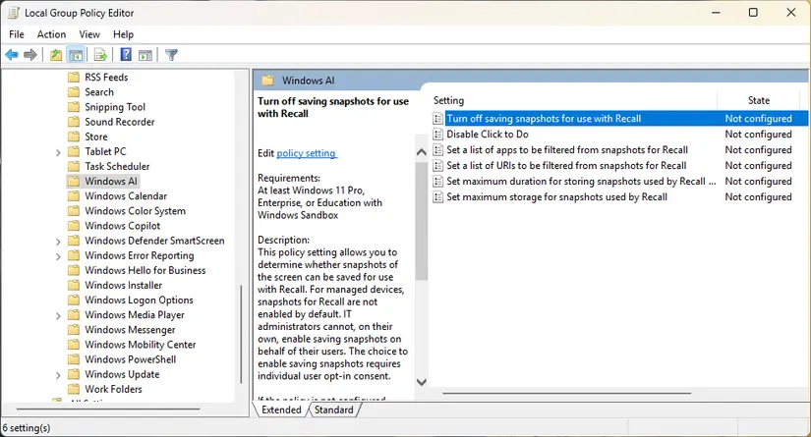The height and width of the screenshot is (437, 811).
Task: Click the policy setting link
Action: tap(306, 153)
